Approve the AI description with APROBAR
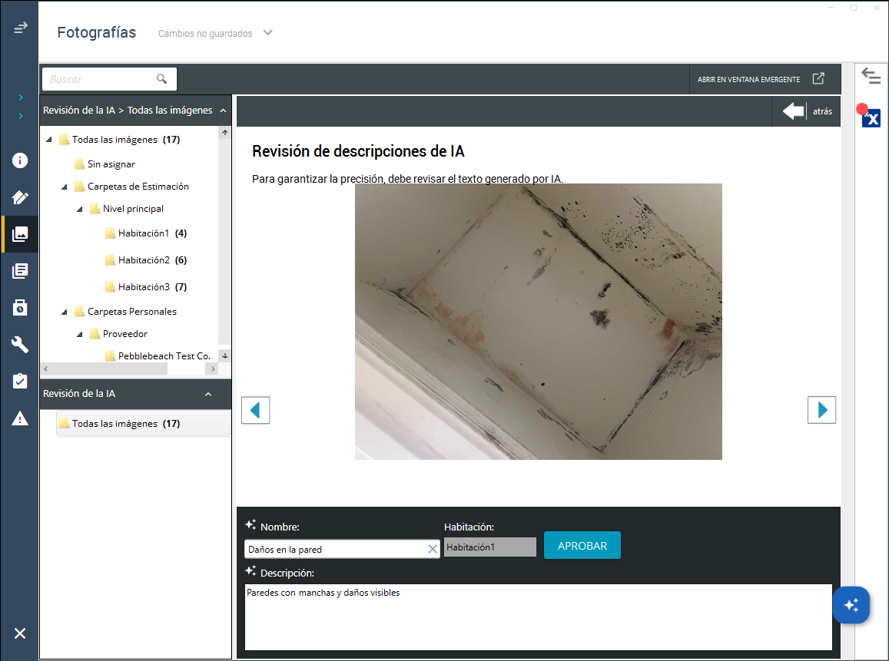Image resolution: width=889 pixels, height=661 pixels. coord(582,545)
